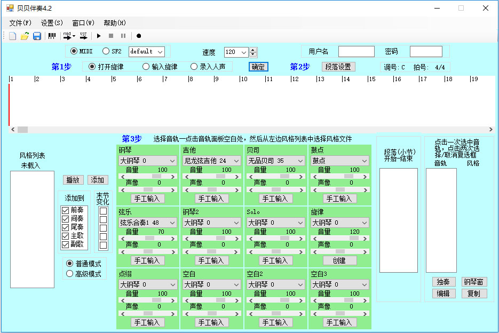This screenshot has width=499, height=333.
Task: Click the Save floppy disk icon
Action: pos(37,36)
